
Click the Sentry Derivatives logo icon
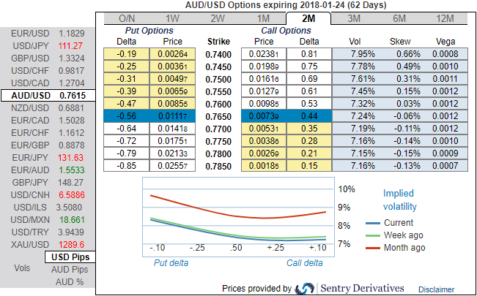306,289
